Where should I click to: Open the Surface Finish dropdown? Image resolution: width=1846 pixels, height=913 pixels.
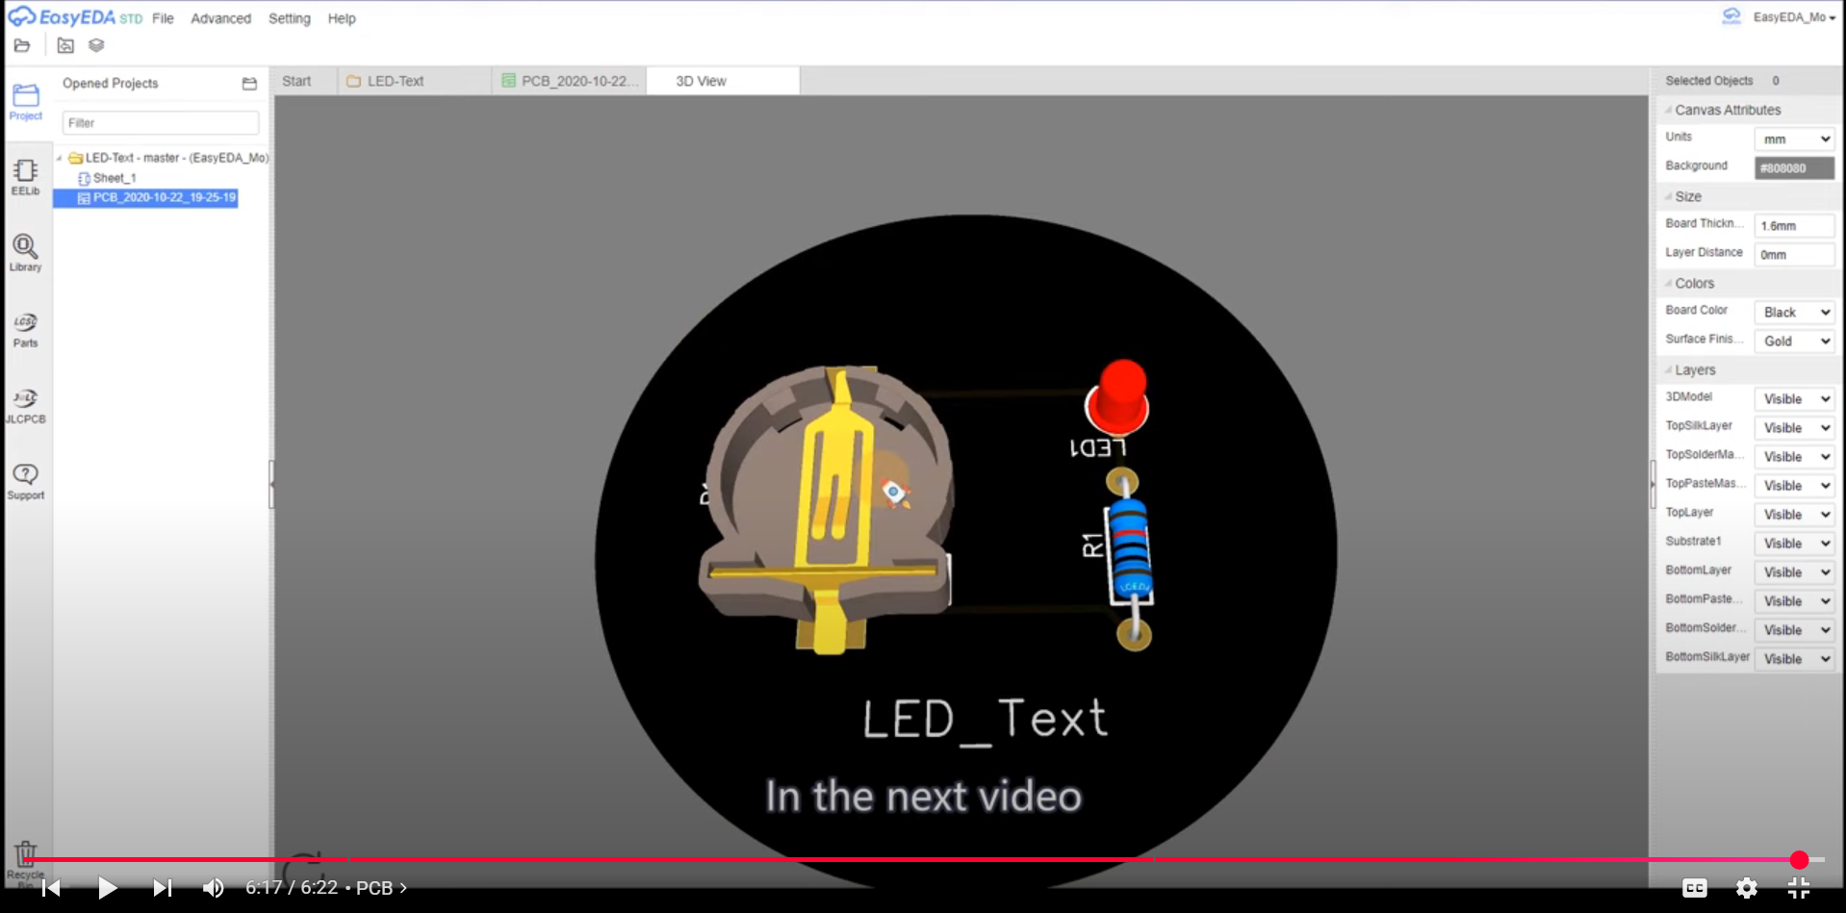1795,342
